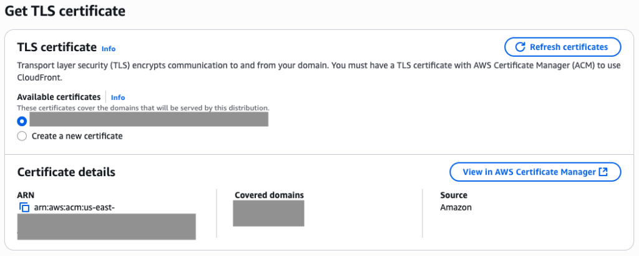Click the redacted ARN value block

[x=106, y=226]
